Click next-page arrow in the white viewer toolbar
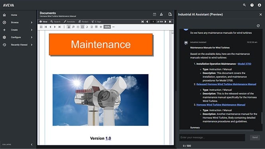Screen dimensions: 265x149 [55, 27]
